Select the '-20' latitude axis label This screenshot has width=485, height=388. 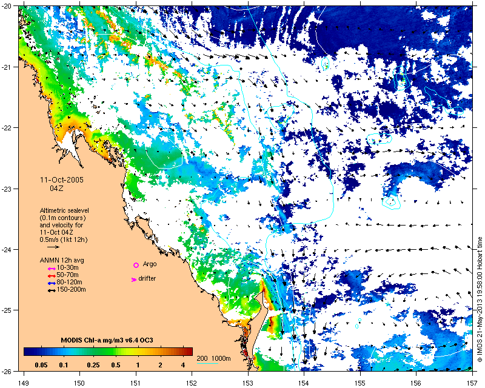click(6, 6)
